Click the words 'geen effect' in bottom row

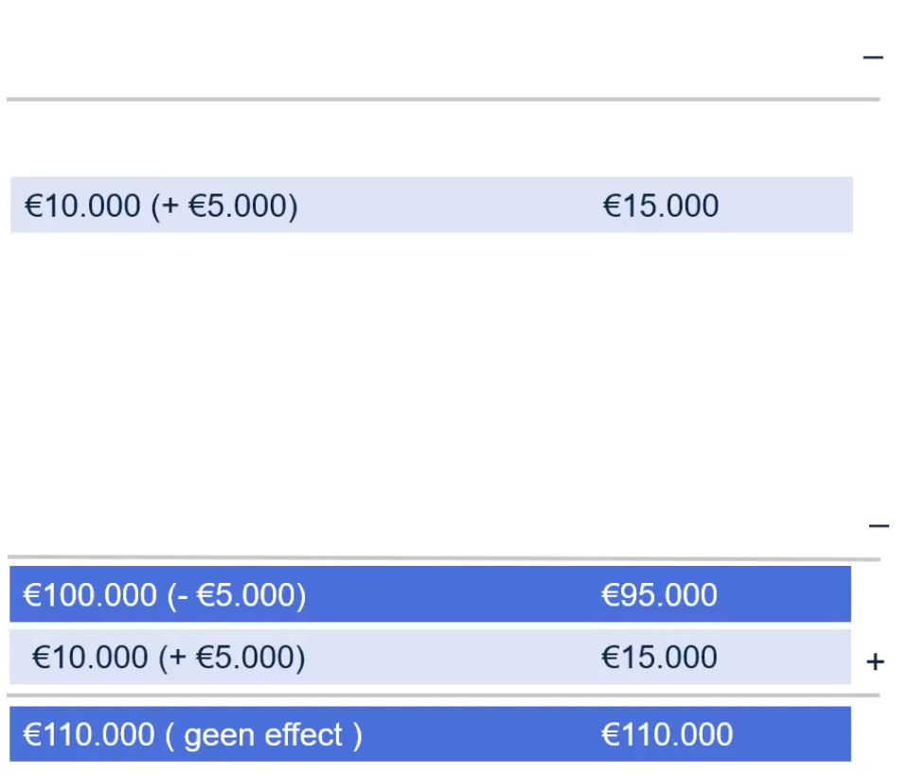tap(263, 734)
